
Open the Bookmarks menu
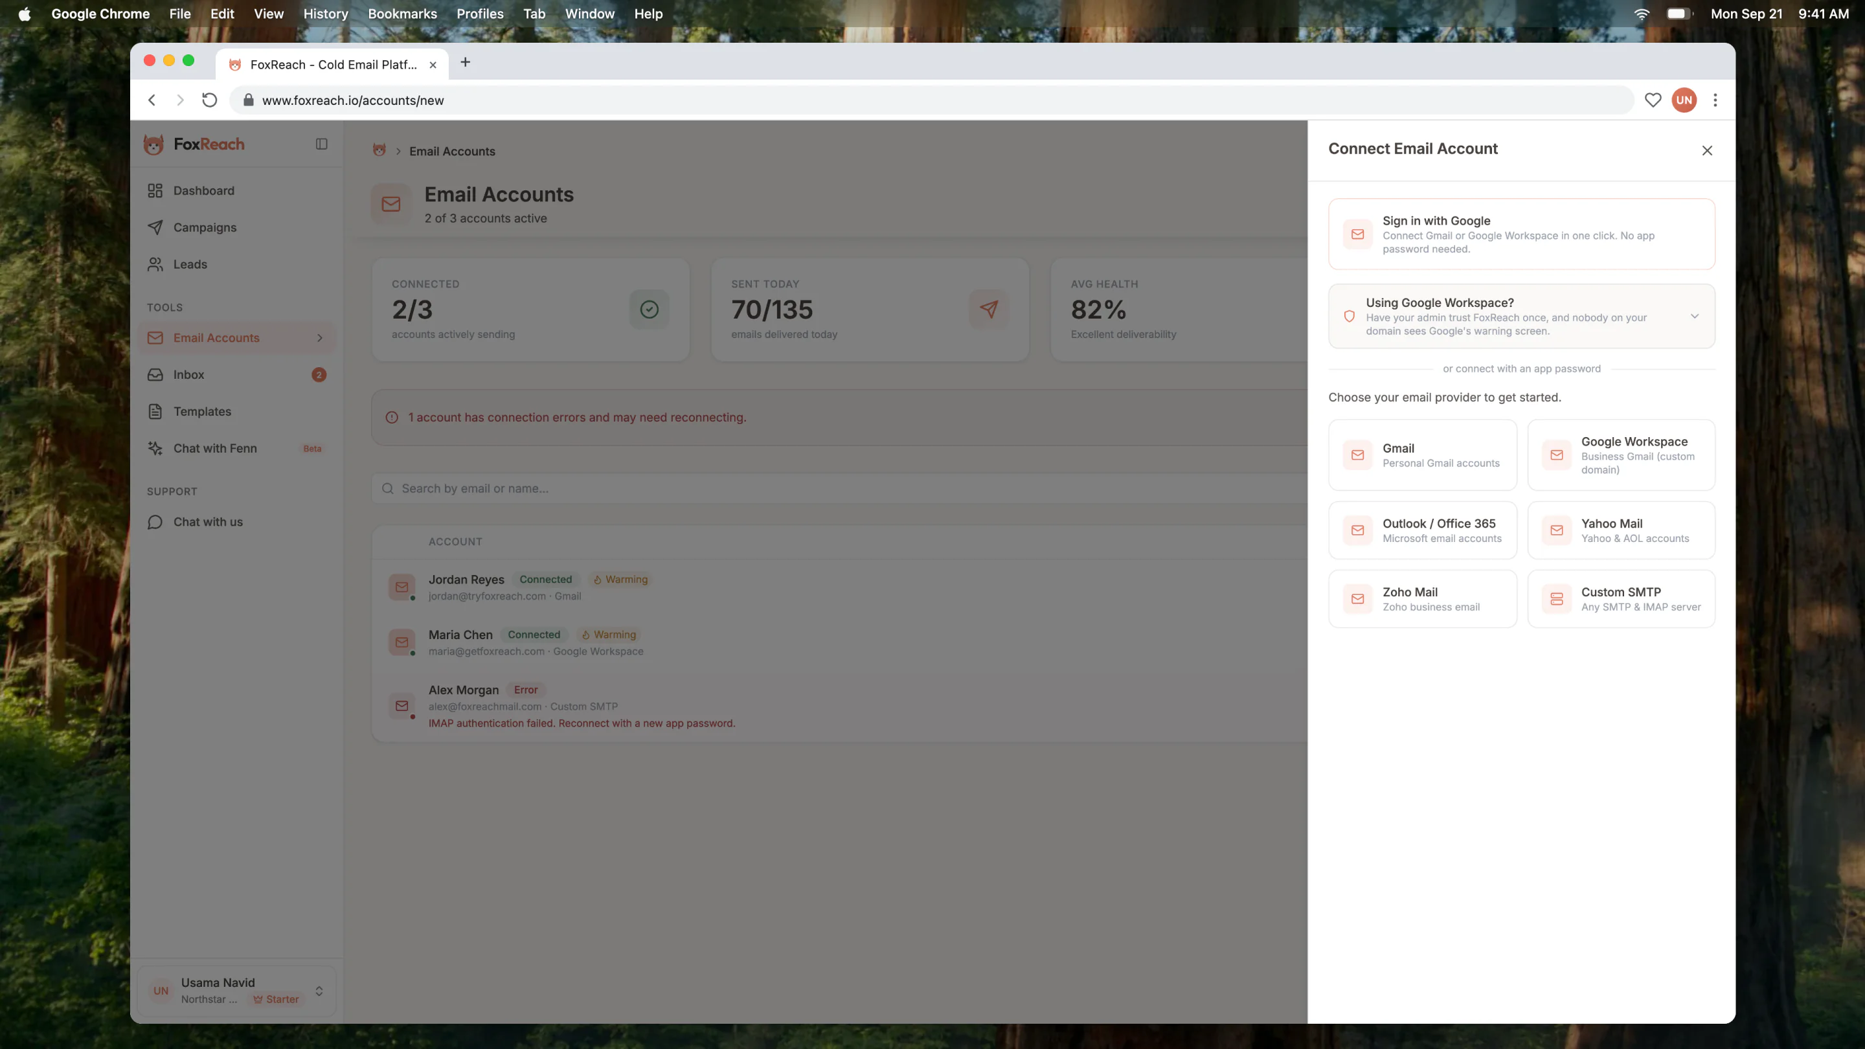click(x=401, y=14)
